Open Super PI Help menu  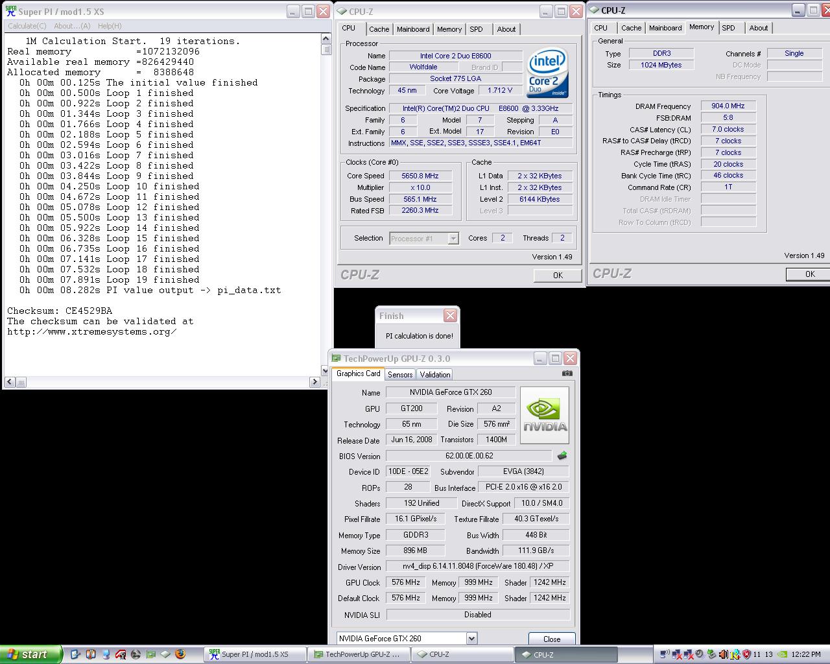pos(110,26)
